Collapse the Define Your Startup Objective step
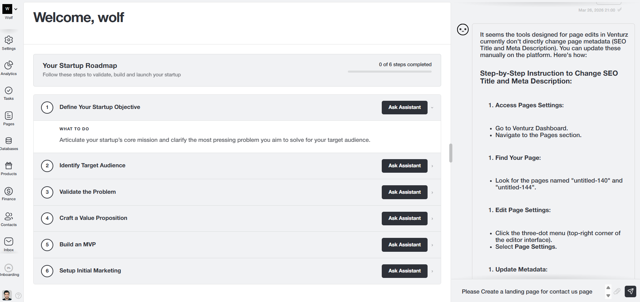Viewport: 640px width, 302px height. pyautogui.click(x=432, y=108)
